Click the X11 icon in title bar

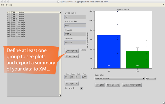coord(58,2)
